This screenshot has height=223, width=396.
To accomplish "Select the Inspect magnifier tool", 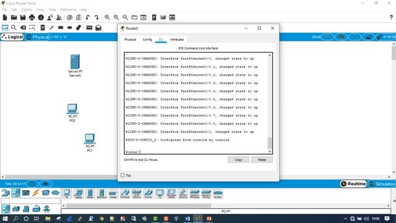I will coord(14,27).
